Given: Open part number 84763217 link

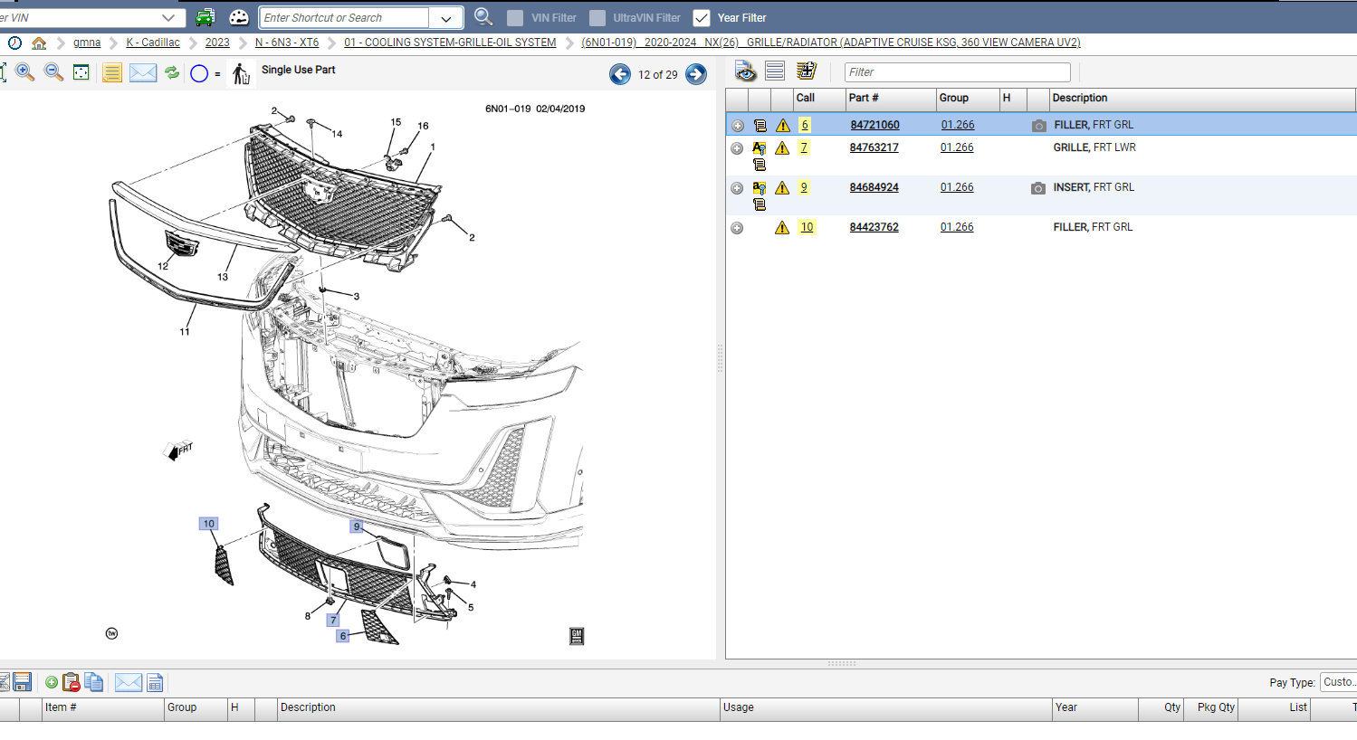Looking at the screenshot, I should (x=874, y=147).
